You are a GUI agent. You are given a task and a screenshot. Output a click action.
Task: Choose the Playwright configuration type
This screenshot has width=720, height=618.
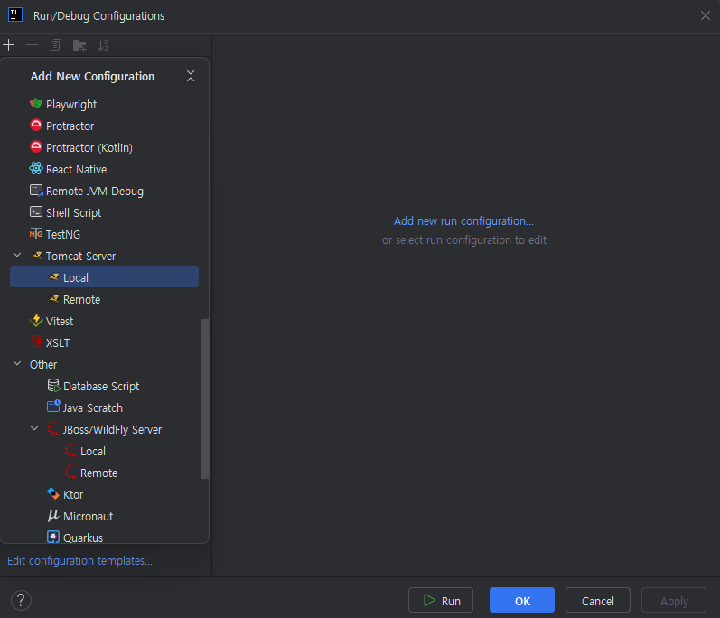point(71,105)
